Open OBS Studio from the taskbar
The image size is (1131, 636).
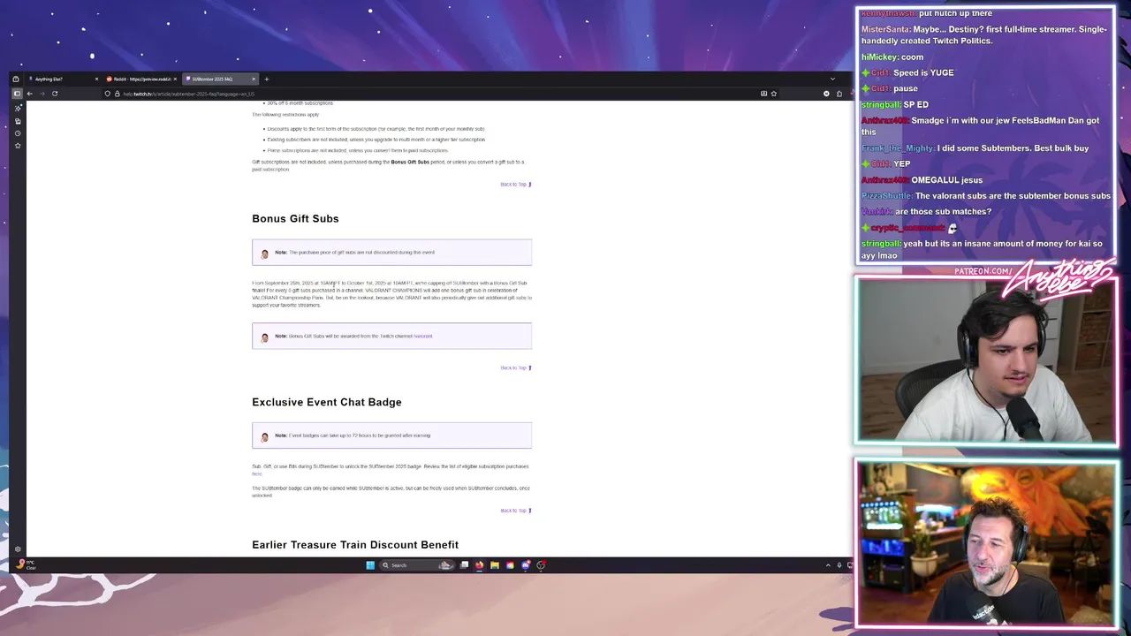pos(541,565)
